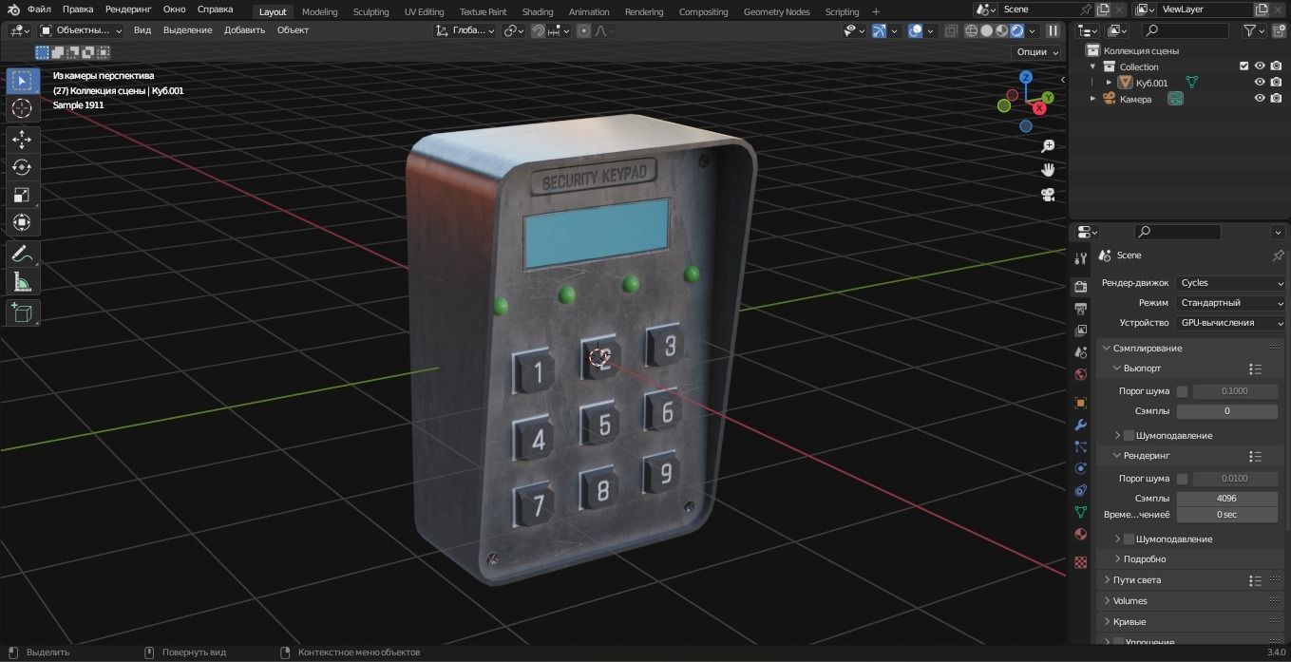Open the Physics properties tab
This screenshot has height=662, width=1291.
click(x=1080, y=468)
